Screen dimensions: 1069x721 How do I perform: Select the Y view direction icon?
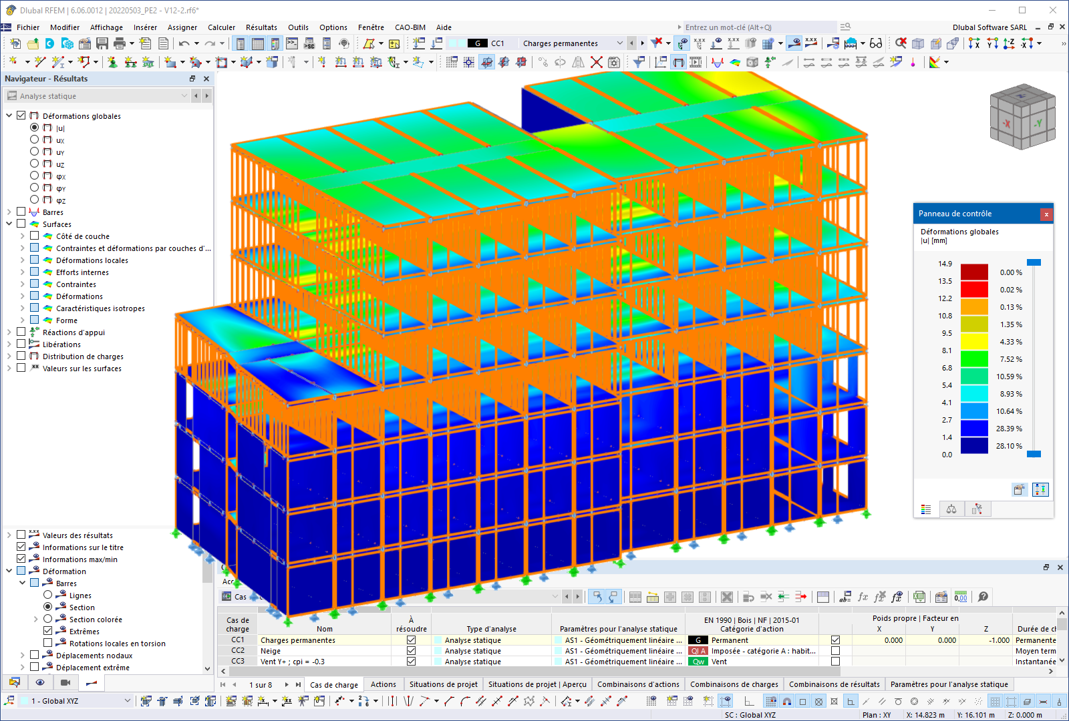point(991,43)
